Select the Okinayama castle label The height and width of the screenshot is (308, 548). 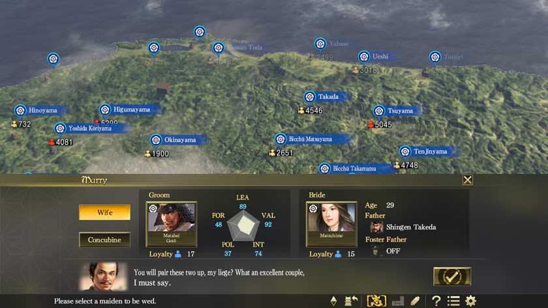tap(179, 140)
